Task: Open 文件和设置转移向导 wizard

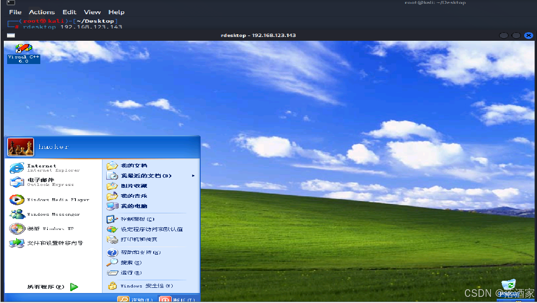Action: (x=46, y=243)
